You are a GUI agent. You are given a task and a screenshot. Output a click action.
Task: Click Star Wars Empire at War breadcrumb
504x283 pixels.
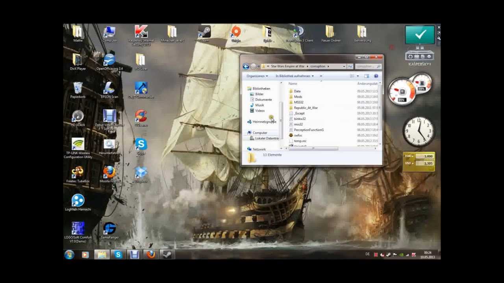pos(287,66)
